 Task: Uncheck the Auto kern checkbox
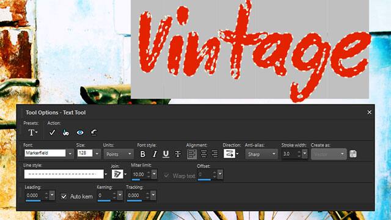pos(64,196)
